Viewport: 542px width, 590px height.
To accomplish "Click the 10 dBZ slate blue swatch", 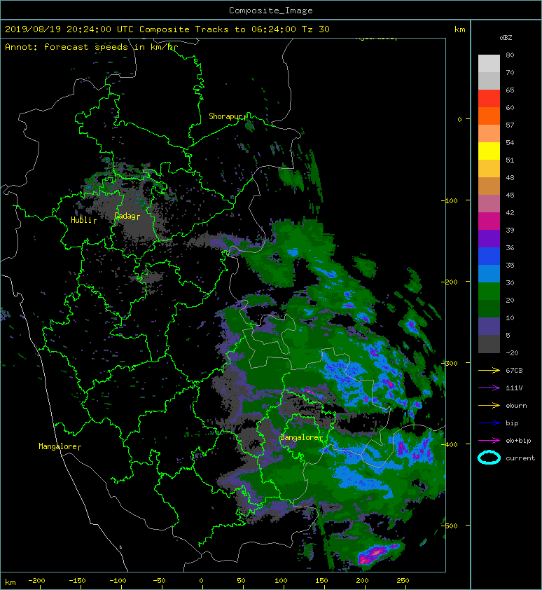I will click(489, 327).
